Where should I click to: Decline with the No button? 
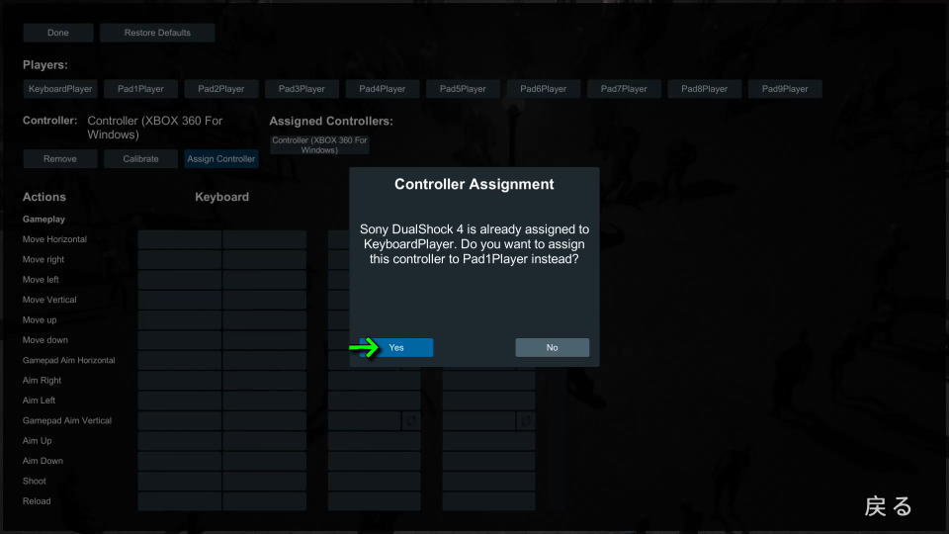coord(552,347)
